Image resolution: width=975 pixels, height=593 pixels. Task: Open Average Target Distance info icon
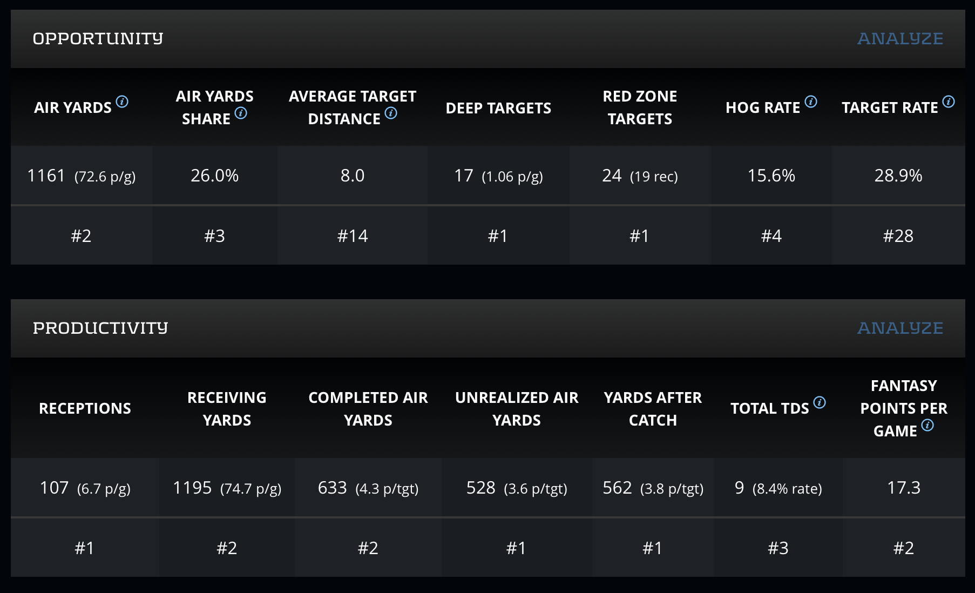391,113
